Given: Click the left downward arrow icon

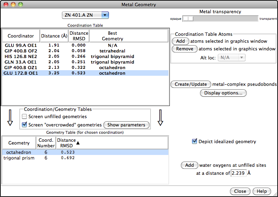Looking at the screenshot, I should 10,118.
